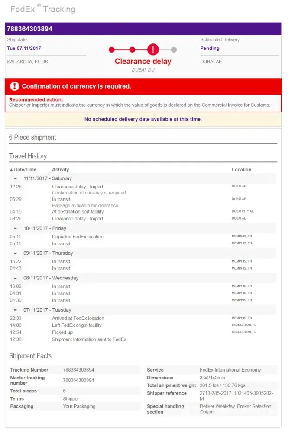Screen dimensions: 295x434
Task: Click the Activity column header
Action: 60,170
